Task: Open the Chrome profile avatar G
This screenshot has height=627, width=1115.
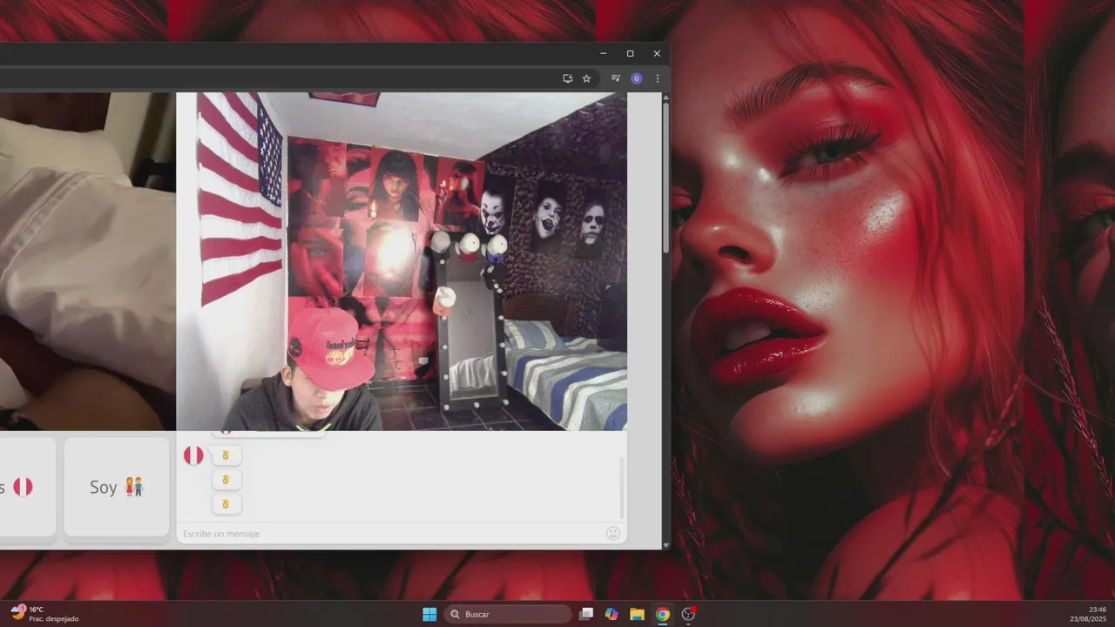Action: [637, 78]
